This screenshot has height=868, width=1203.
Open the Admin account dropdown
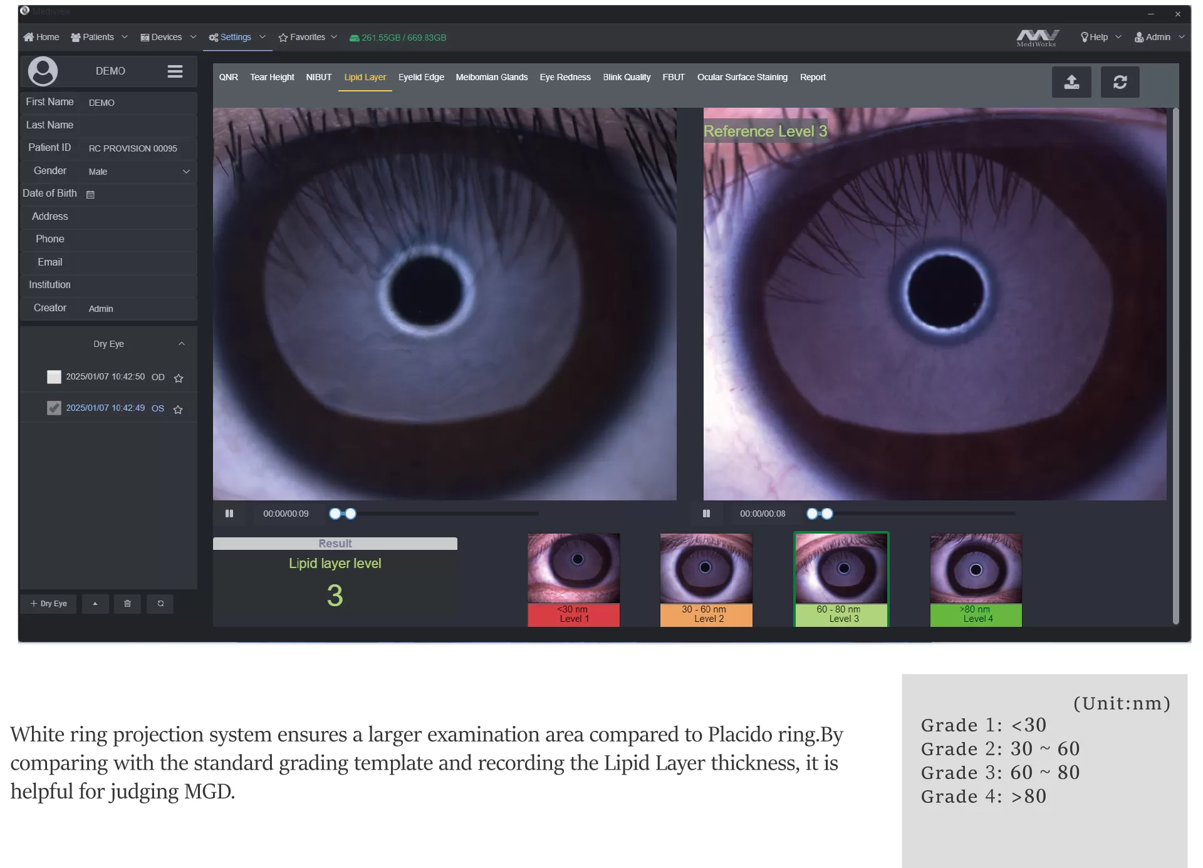click(x=1158, y=37)
